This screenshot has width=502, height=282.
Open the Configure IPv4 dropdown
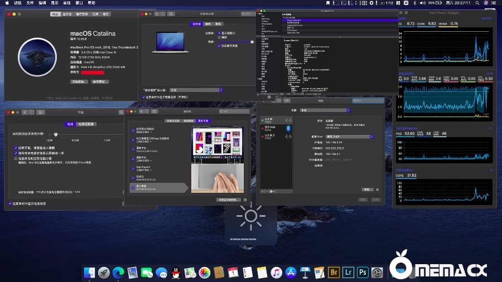[350, 137]
